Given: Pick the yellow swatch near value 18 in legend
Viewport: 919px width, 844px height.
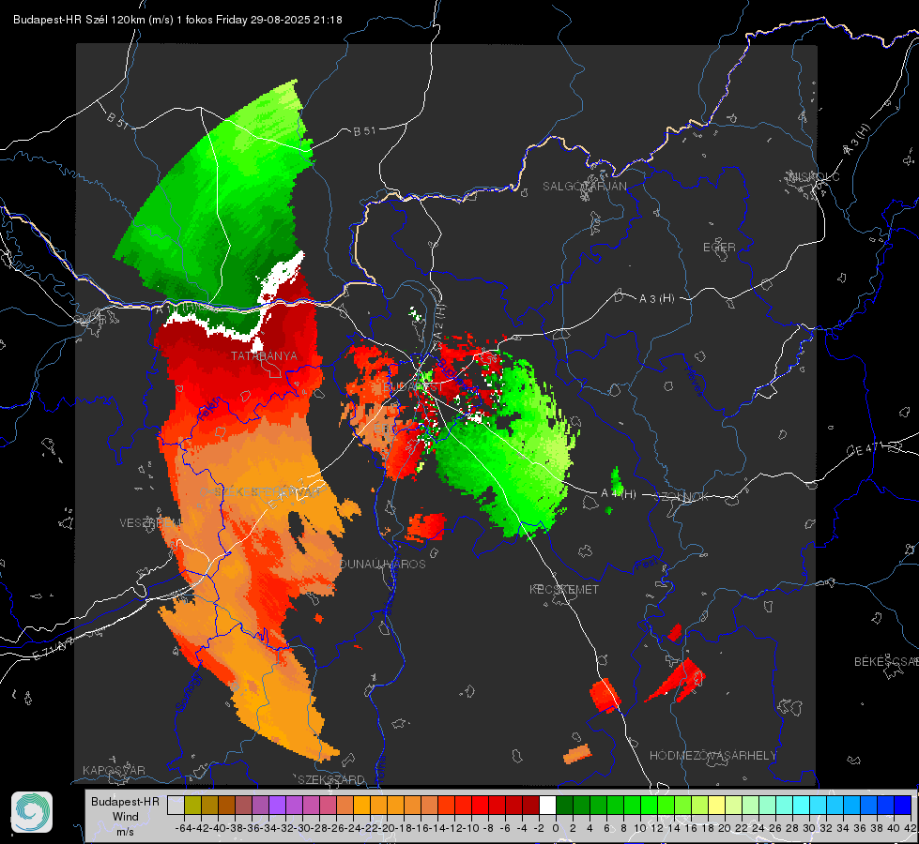Looking at the screenshot, I should coord(717,805).
